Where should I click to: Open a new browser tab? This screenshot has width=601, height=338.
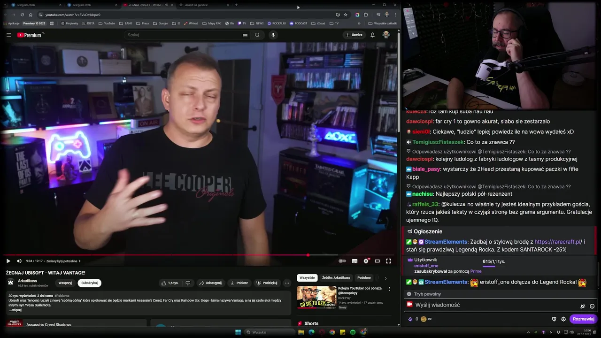click(236, 5)
